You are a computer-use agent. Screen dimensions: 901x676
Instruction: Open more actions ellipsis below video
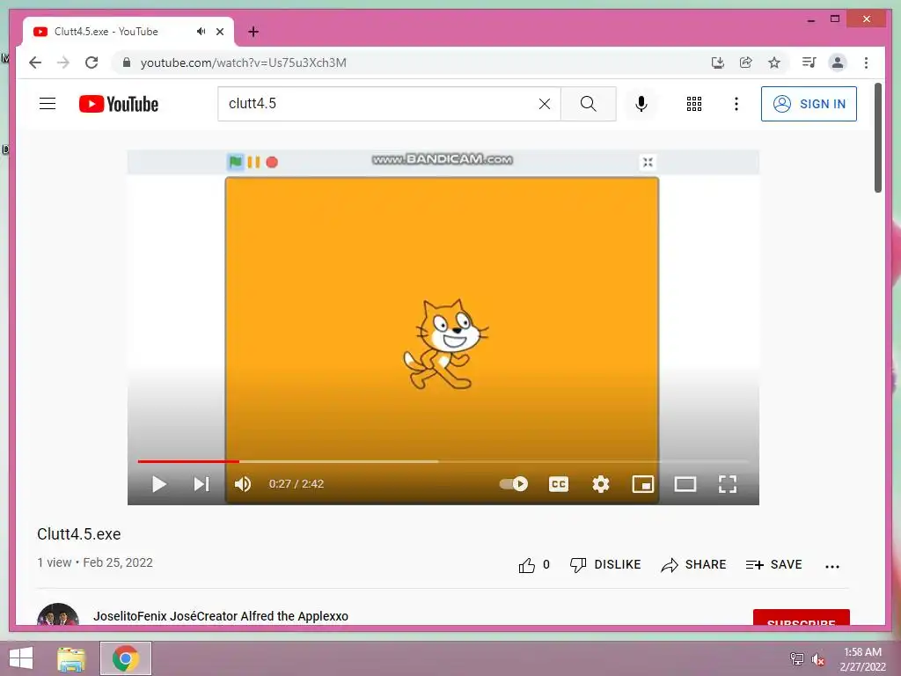[x=832, y=566]
